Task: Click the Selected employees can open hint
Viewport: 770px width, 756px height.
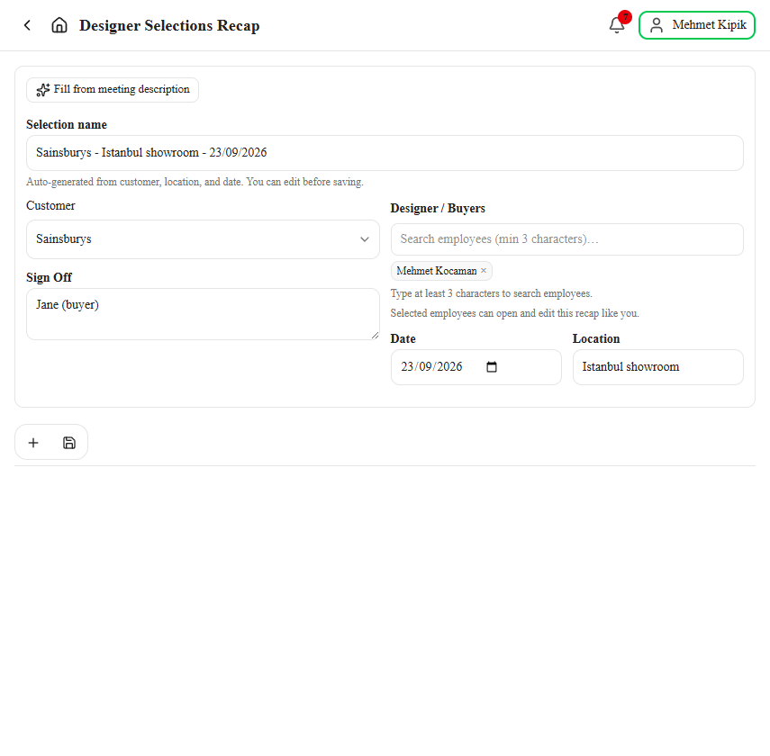Action: [514, 313]
